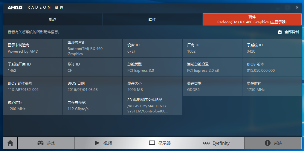Click the BIOS 版本 value 015.050.000.000
The image size is (304, 151).
click(x=261, y=71)
